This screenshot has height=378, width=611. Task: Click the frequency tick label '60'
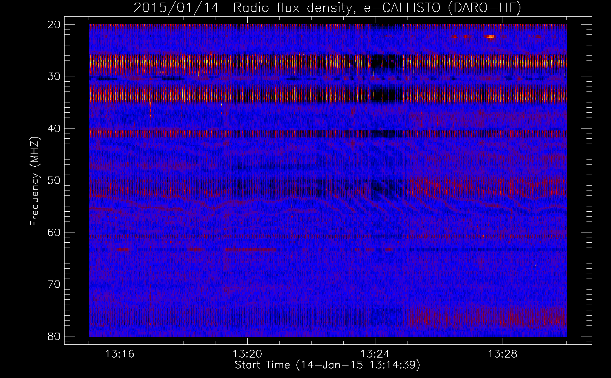tap(54, 232)
